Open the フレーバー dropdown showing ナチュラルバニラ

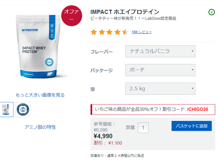160,51
